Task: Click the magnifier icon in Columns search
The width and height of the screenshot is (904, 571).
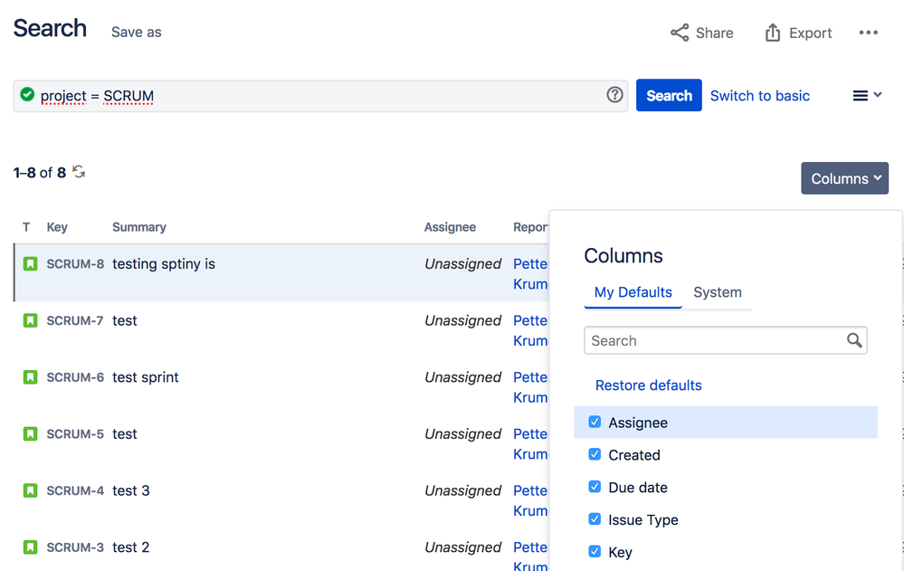Action: [854, 340]
